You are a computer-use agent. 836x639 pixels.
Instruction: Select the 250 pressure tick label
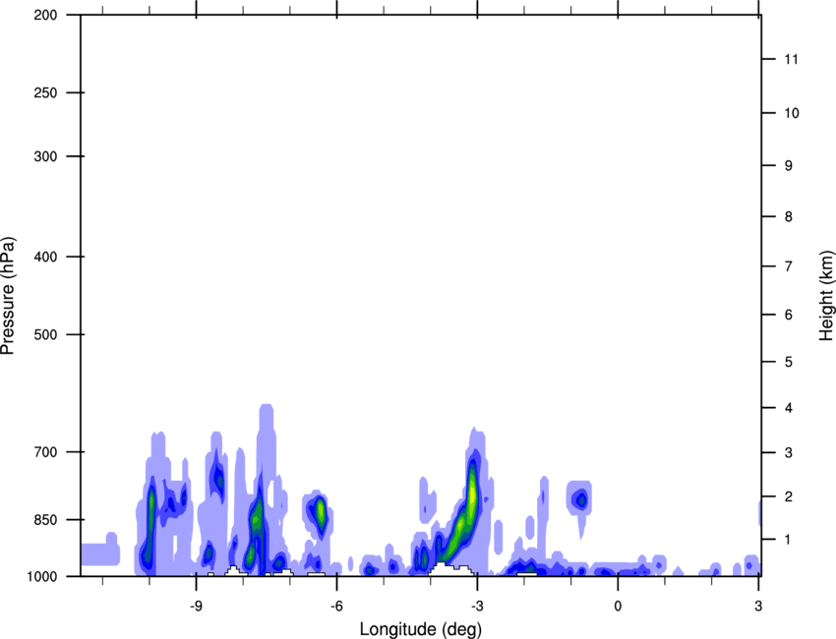tap(45, 92)
